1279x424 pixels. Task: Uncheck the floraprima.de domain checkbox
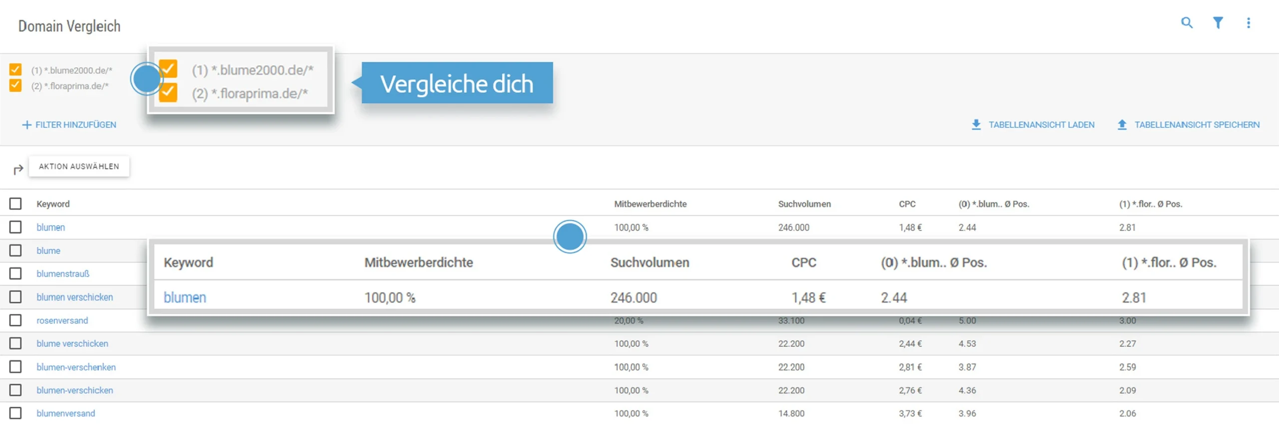point(15,85)
